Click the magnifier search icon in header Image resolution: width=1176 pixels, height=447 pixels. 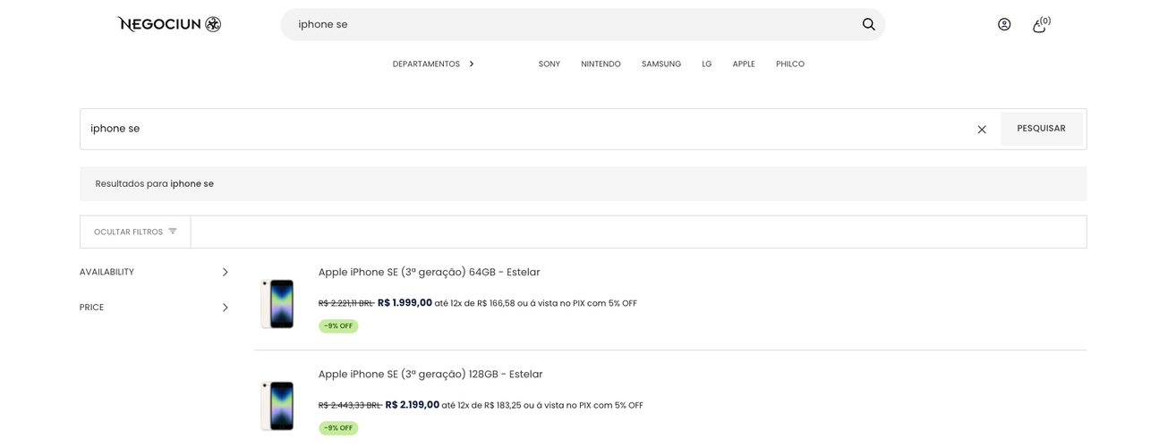(868, 24)
